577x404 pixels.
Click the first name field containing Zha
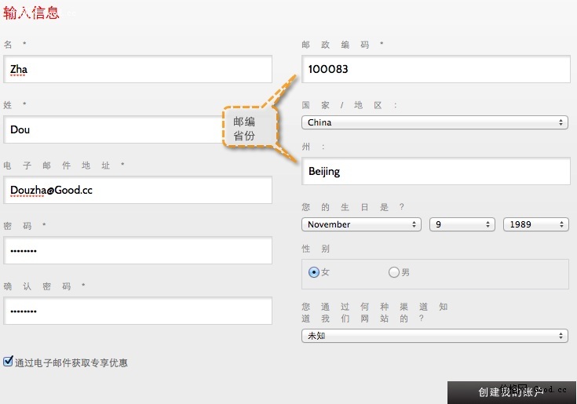point(137,69)
